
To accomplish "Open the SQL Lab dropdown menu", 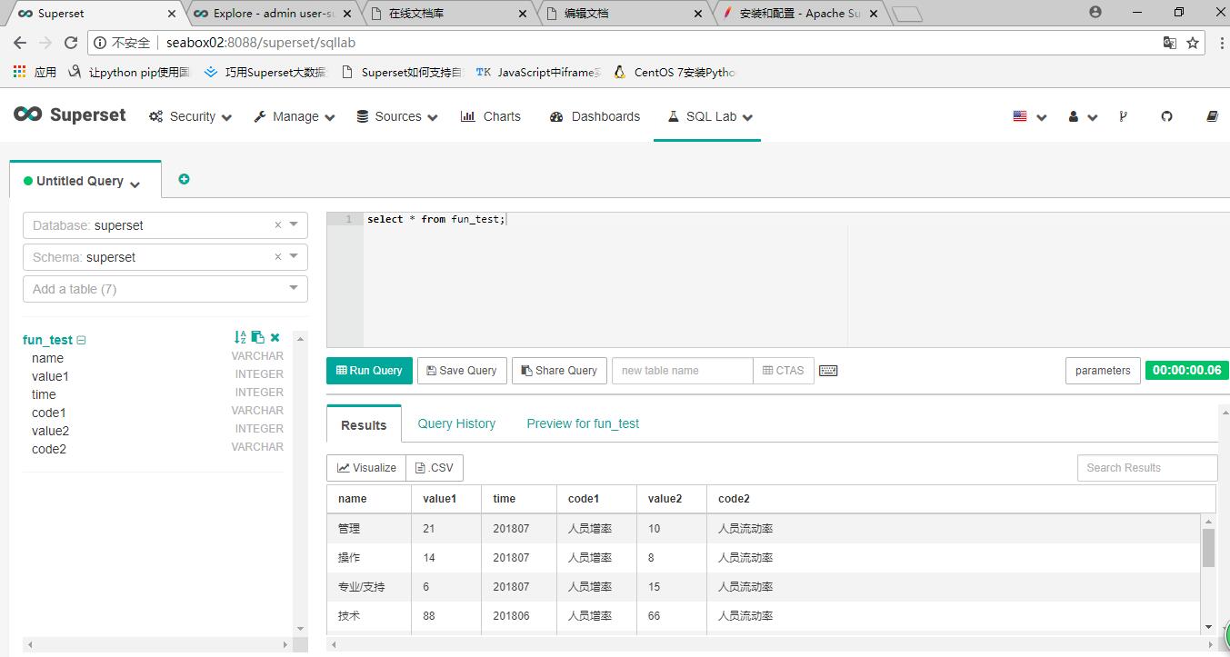I will pyautogui.click(x=710, y=116).
